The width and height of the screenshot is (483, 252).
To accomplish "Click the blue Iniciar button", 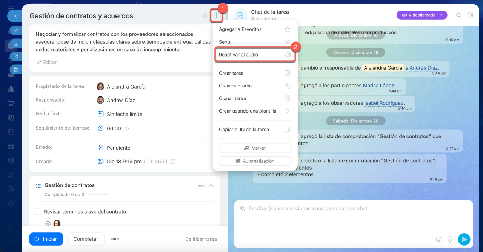I will pyautogui.click(x=46, y=239).
